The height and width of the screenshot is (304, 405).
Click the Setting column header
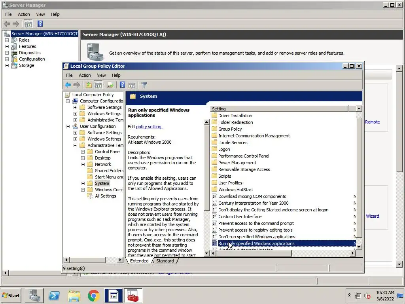(279, 109)
